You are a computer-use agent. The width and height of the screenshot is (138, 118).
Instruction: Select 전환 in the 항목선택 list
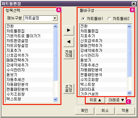30,26
